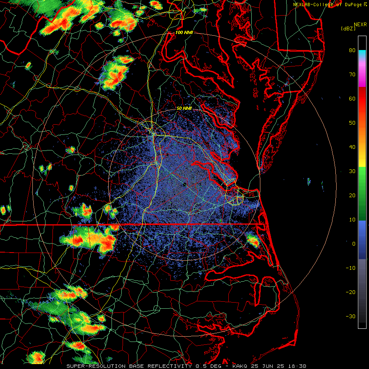This screenshot has height=369, width=369.
Task: Click the bright green band of color bar
Action: [x=362, y=174]
